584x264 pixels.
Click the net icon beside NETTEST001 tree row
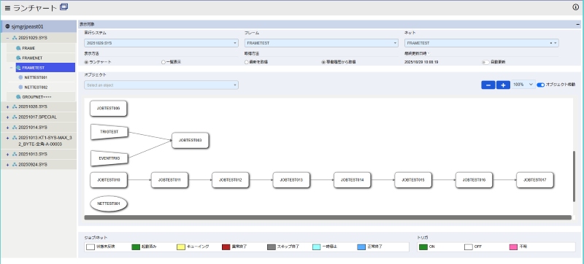click(x=21, y=77)
